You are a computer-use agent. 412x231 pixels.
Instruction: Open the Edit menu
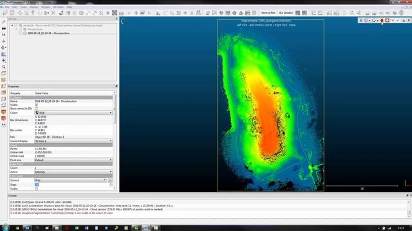[x=15, y=7]
